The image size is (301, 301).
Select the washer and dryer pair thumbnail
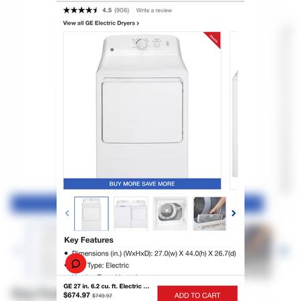(x=131, y=213)
